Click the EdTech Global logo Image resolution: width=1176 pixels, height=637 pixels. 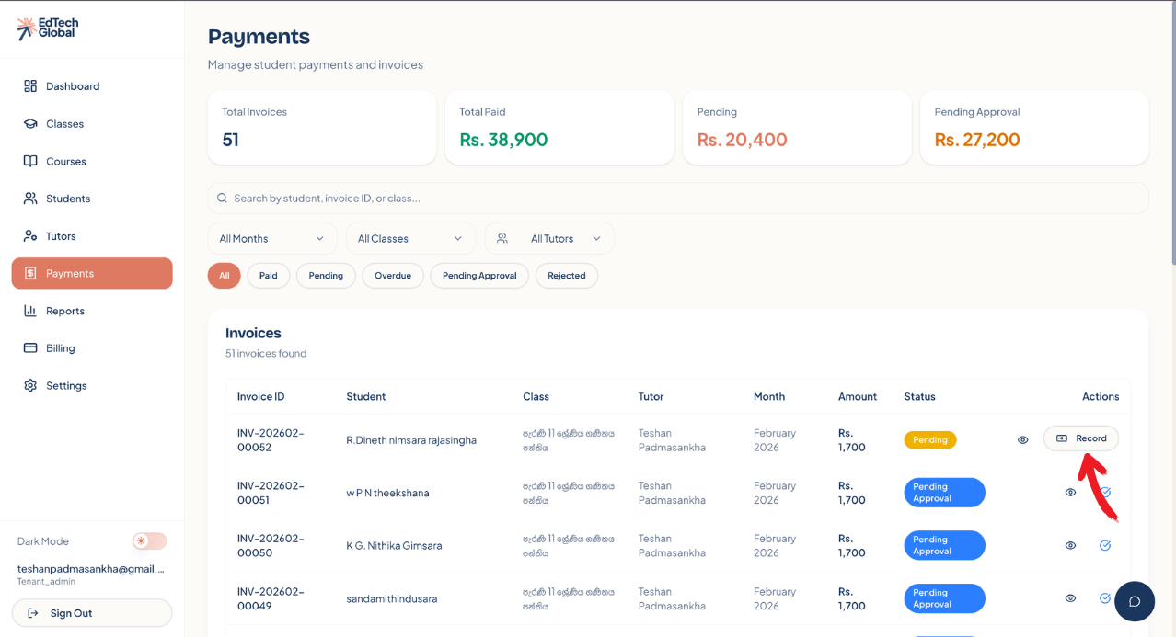click(47, 28)
